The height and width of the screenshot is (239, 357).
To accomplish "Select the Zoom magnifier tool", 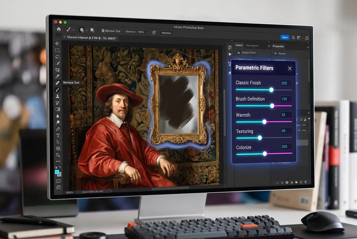I will point(58,155).
